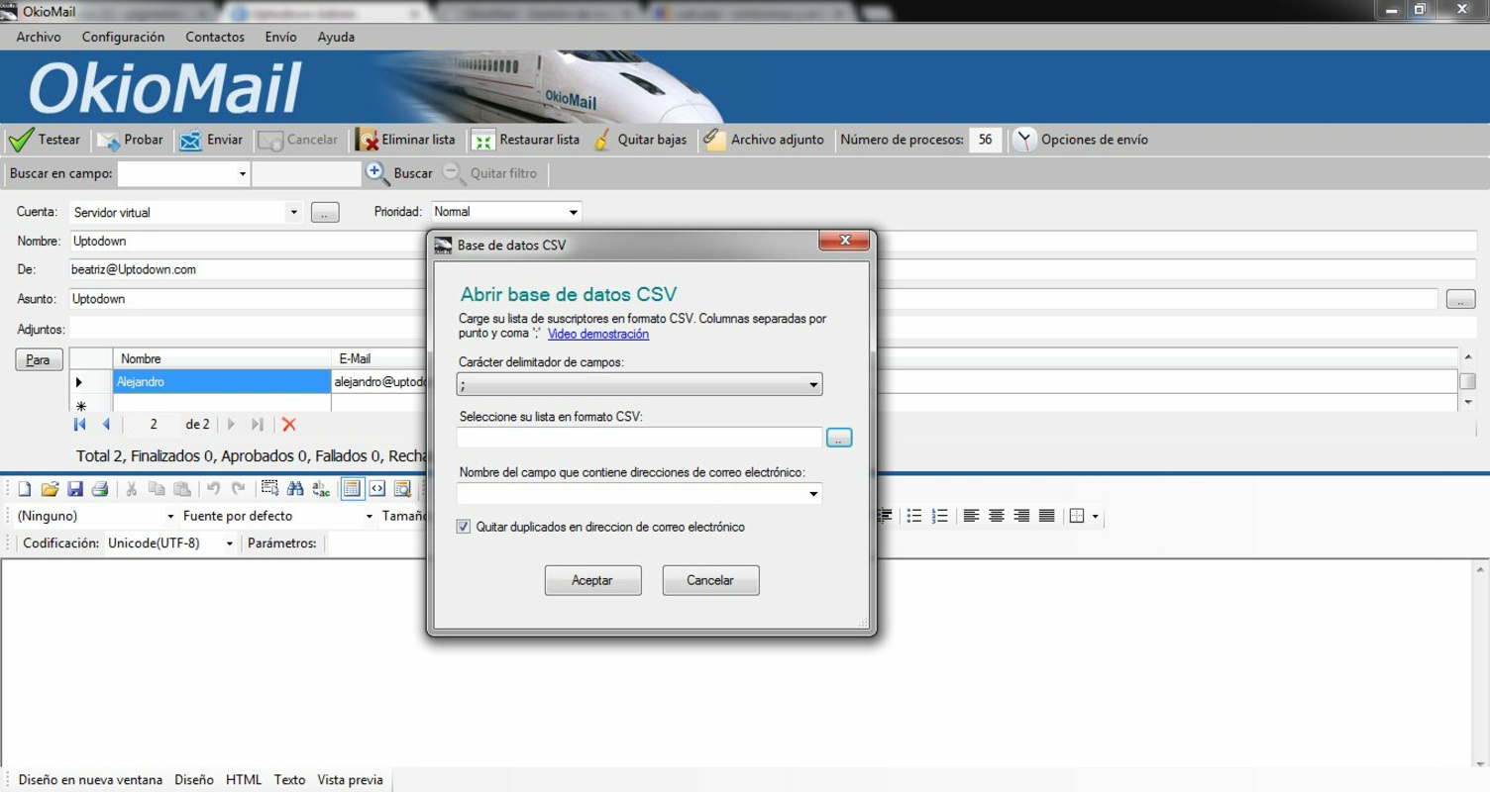1490x792 pixels.
Task: Click the find and replace icon
Action: (x=320, y=488)
